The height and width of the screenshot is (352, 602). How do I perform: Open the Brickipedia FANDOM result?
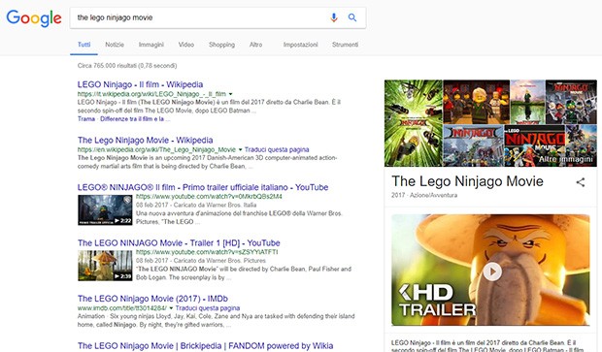pos(206,346)
